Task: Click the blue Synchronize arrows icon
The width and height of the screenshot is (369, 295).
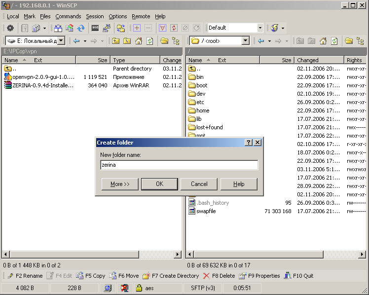Action: click(x=81, y=28)
